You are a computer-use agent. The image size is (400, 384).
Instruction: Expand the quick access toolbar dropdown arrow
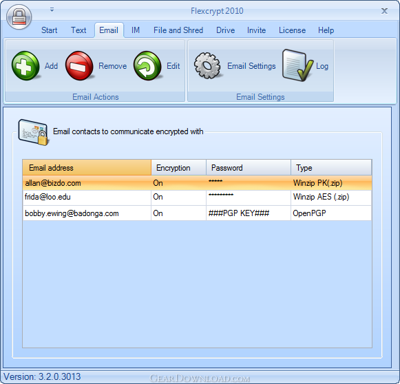coord(52,10)
